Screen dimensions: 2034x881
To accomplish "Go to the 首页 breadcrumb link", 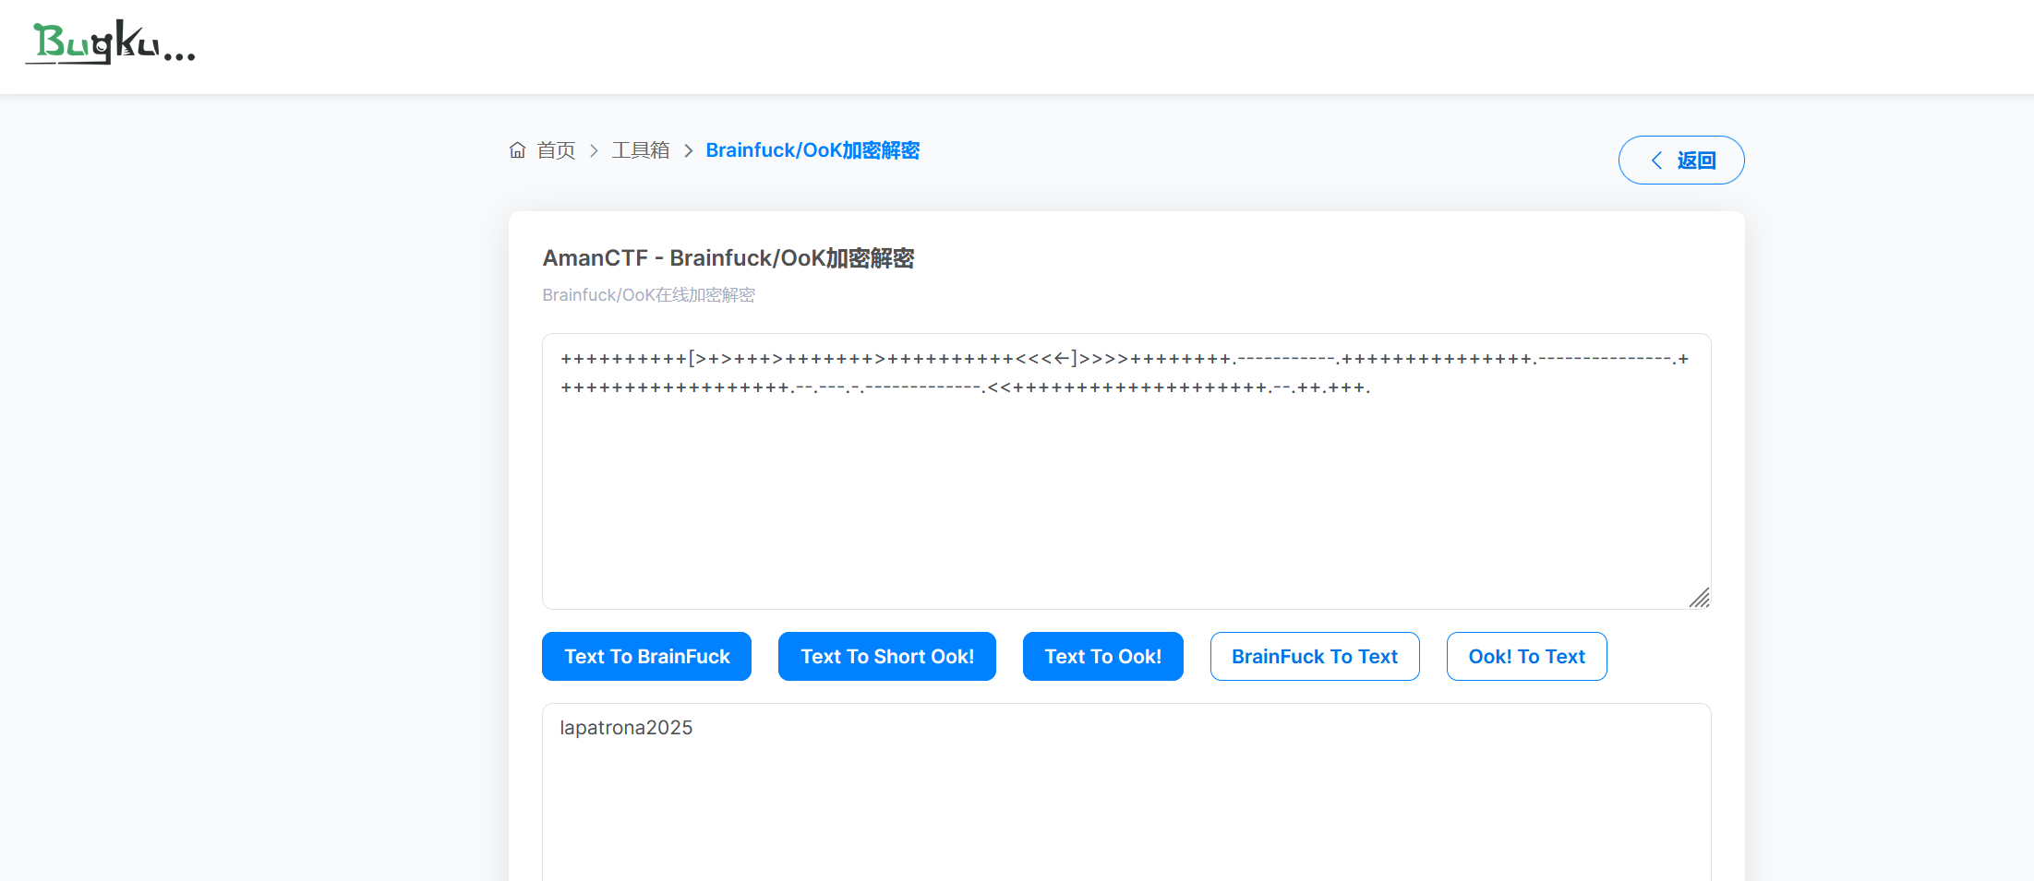I will pos(556,150).
